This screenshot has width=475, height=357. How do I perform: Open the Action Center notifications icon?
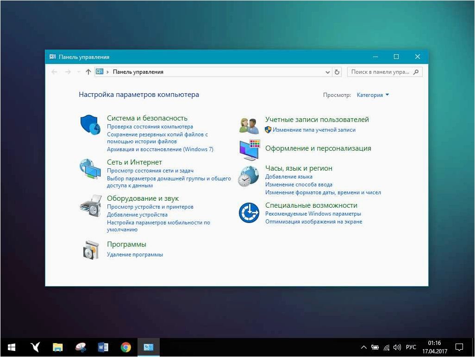tap(459, 347)
